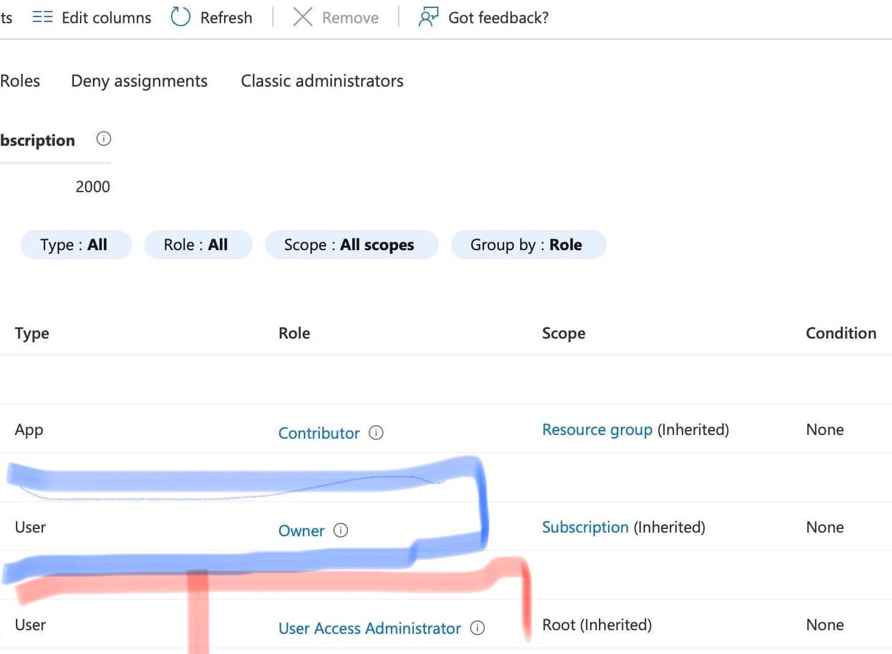Open the Subscription scope link
892x654 pixels.
tap(585, 526)
